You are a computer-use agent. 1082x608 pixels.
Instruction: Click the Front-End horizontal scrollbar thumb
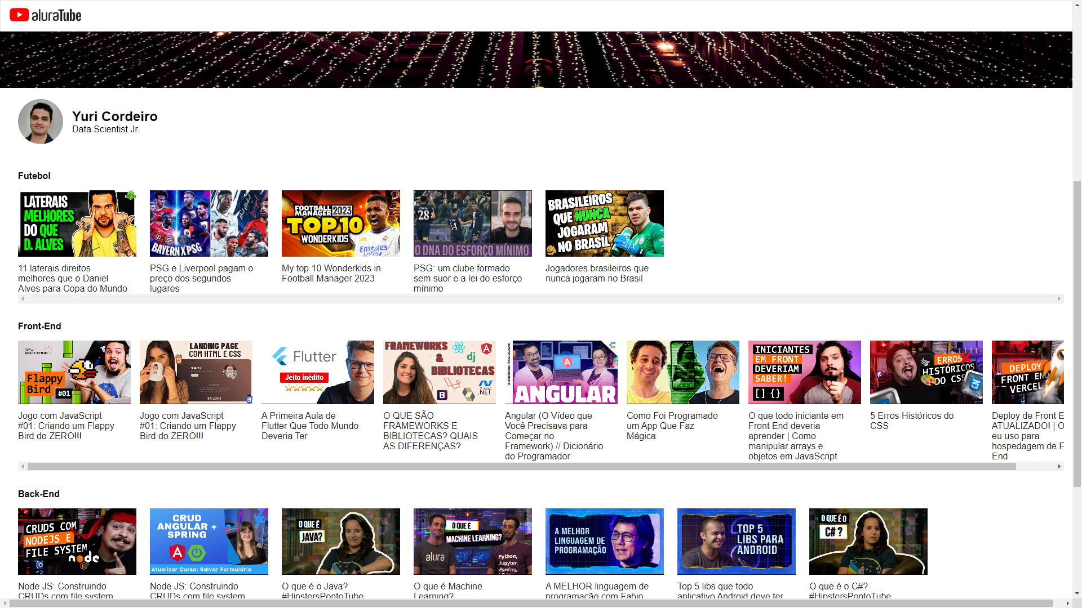[521, 467]
